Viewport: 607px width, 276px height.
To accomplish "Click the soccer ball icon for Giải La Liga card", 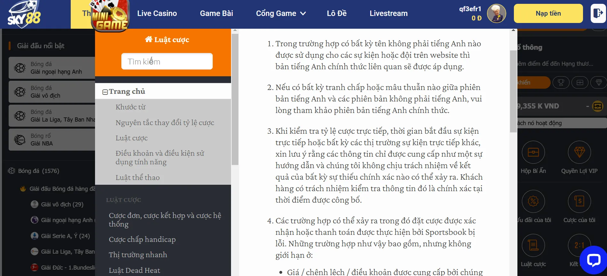I will (x=20, y=116).
